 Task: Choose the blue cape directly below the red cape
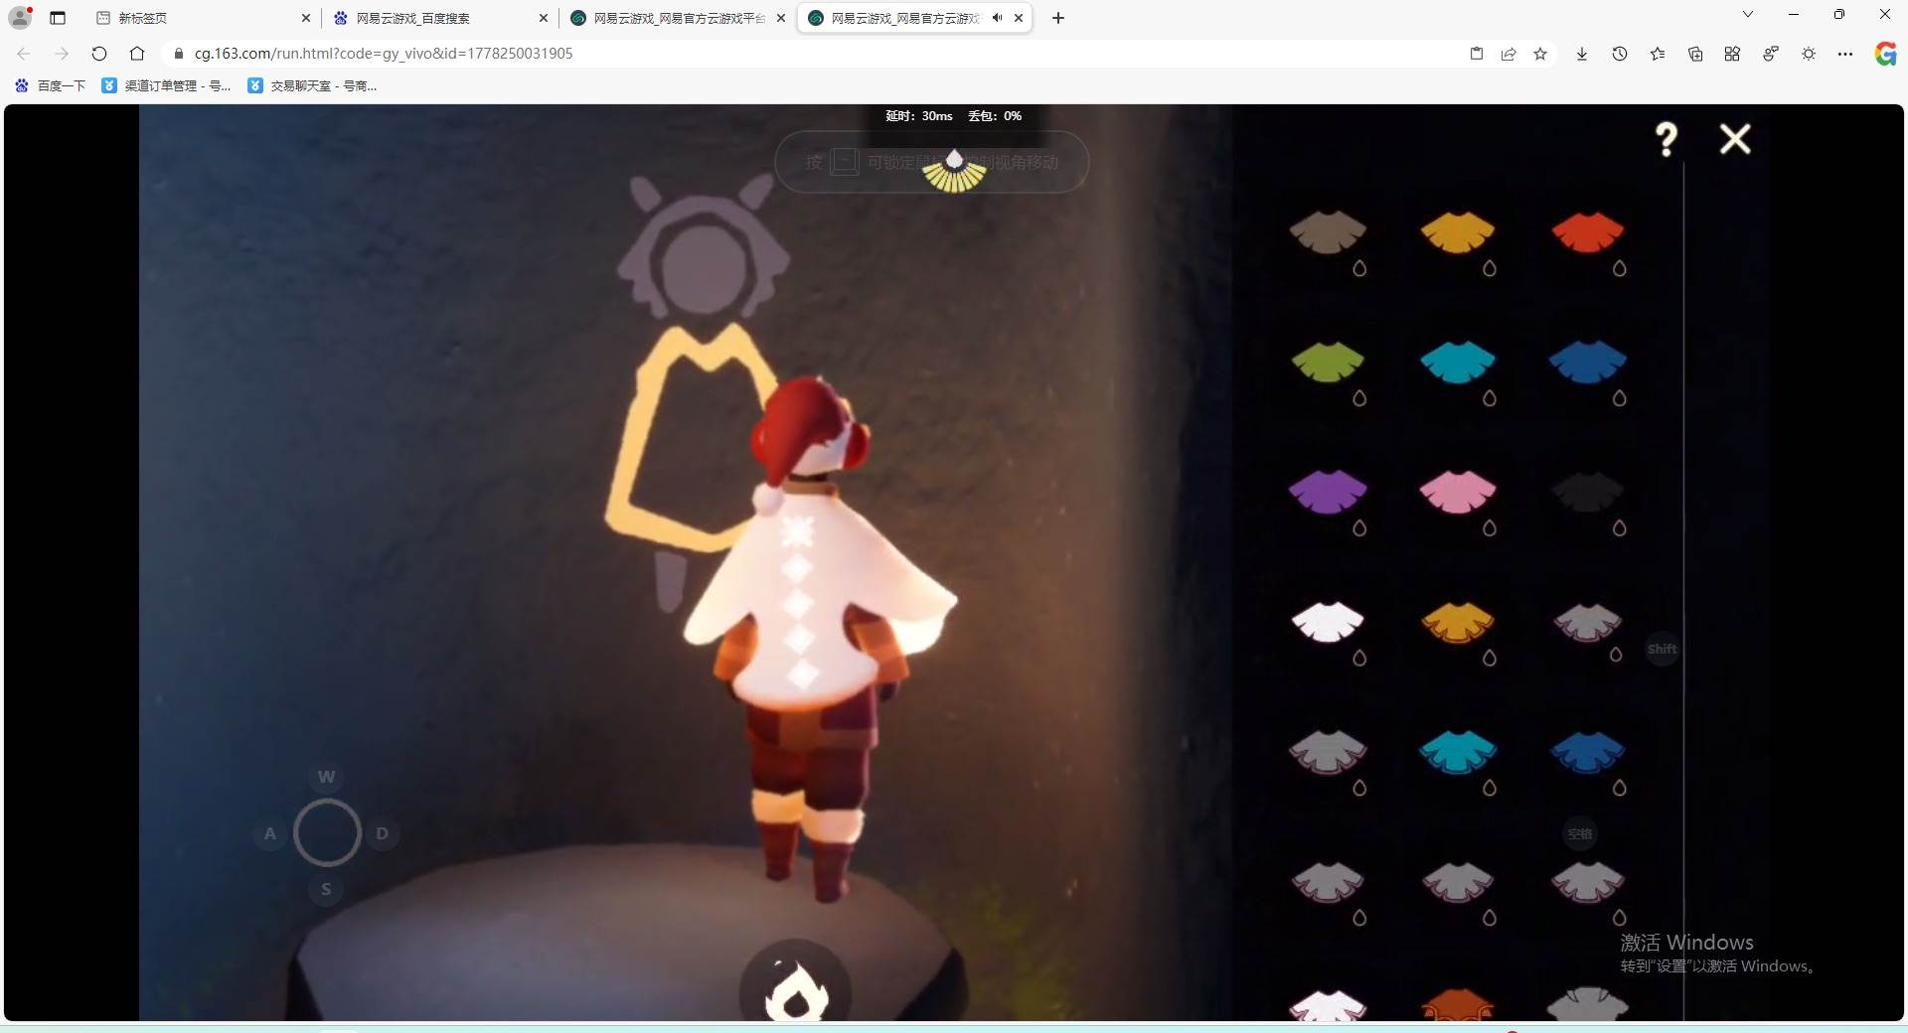[1588, 362]
